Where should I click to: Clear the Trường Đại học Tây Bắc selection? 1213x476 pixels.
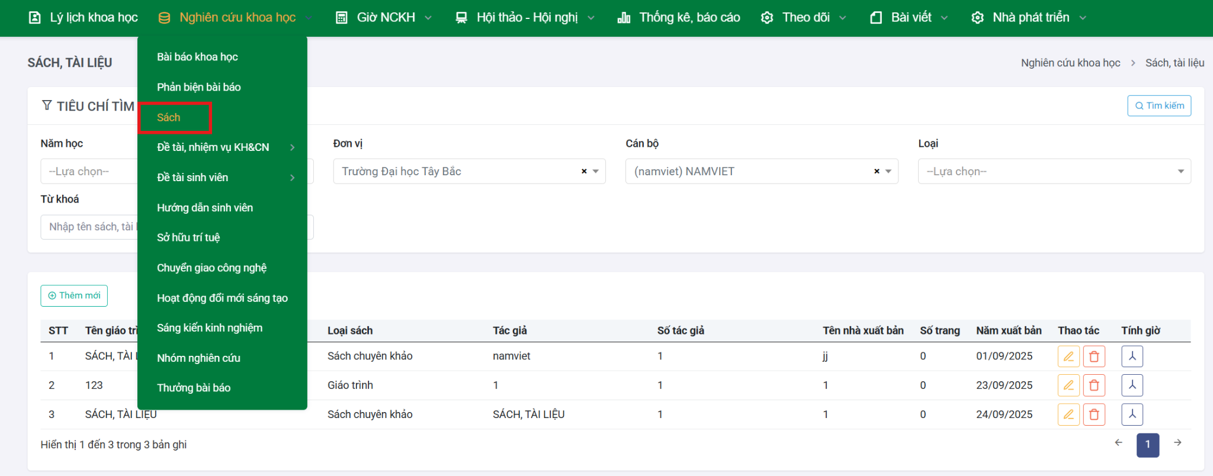[x=584, y=171]
